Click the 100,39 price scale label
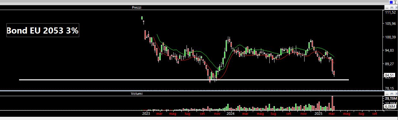Screen dimensions: 398x120 coord(391,37)
